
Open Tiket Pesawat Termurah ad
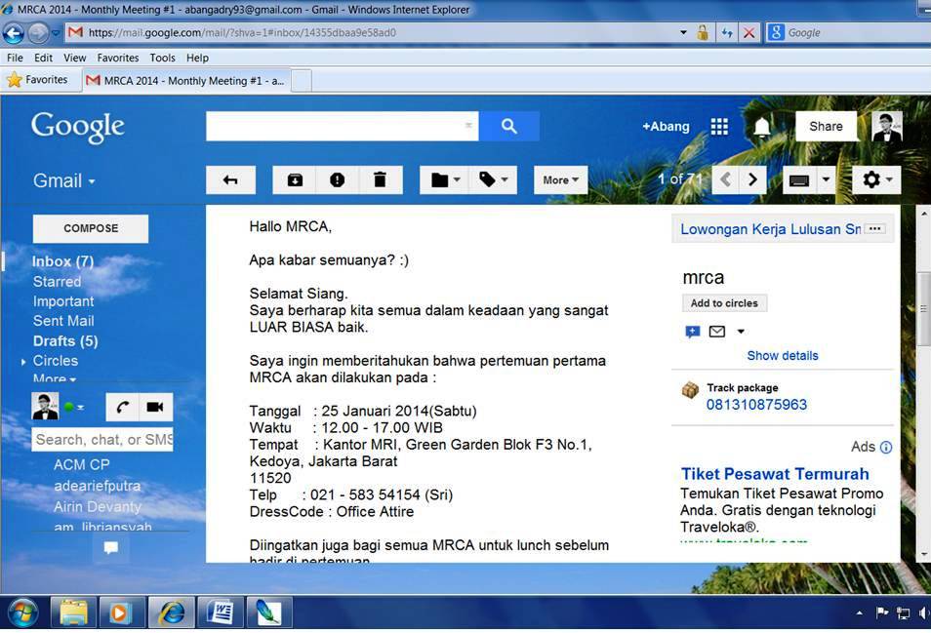click(x=775, y=474)
